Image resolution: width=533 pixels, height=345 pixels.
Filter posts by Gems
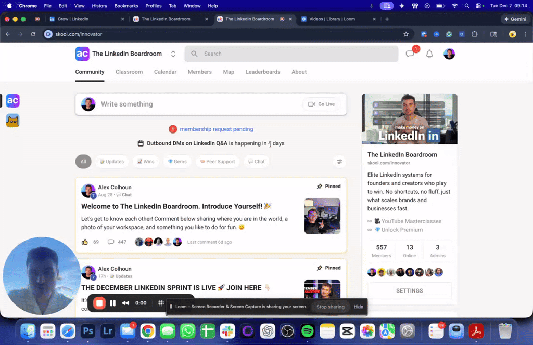pos(177,162)
